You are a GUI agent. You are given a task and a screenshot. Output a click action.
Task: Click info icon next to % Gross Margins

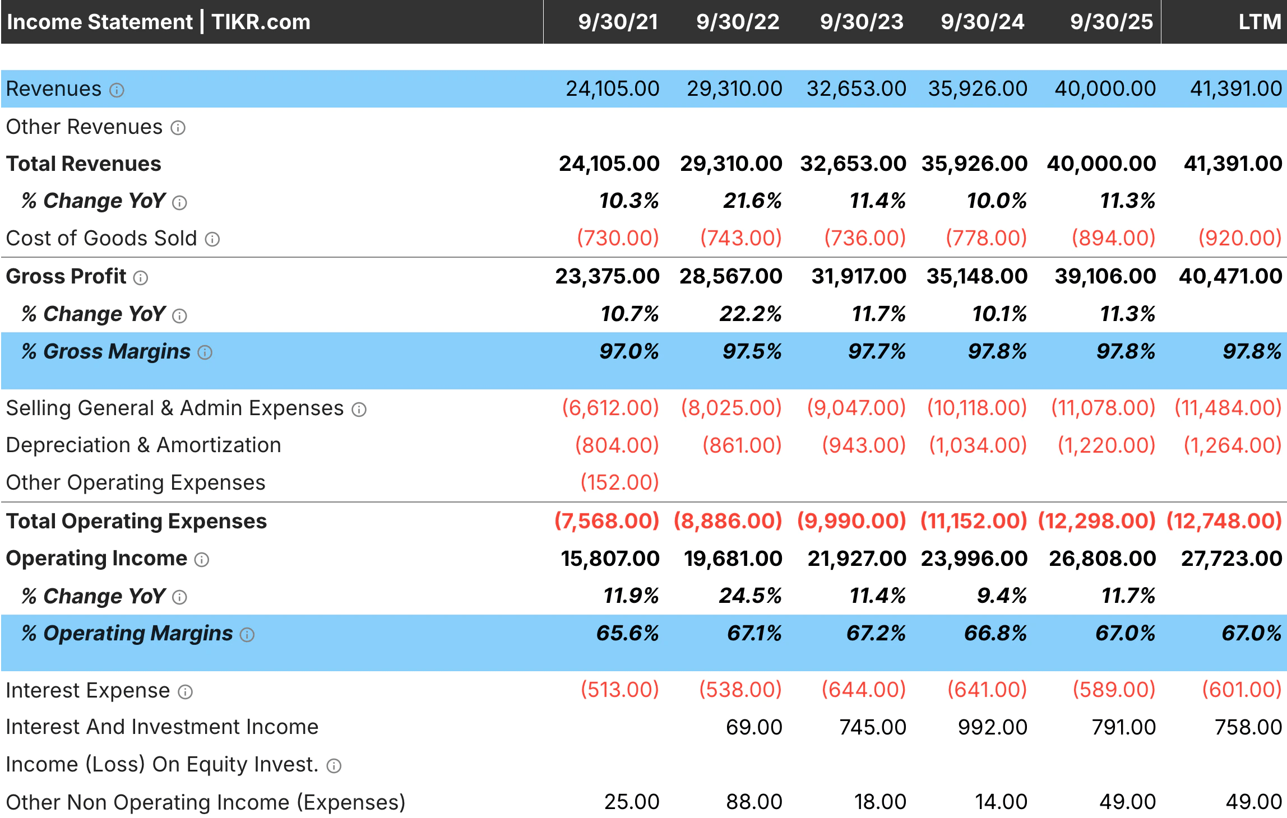205,352
